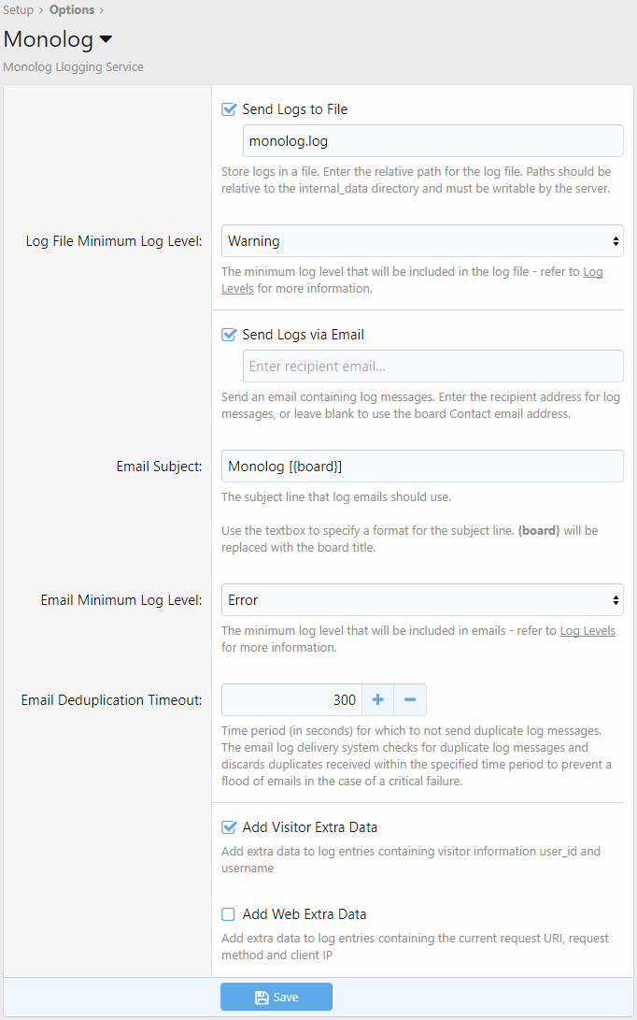Disable Add Visitor Extra Data
Viewport: 637px width, 1020px height.
229,827
